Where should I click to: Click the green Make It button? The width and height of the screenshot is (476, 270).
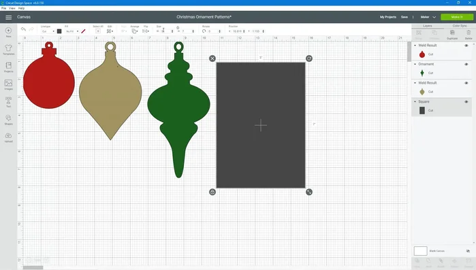[x=457, y=17]
